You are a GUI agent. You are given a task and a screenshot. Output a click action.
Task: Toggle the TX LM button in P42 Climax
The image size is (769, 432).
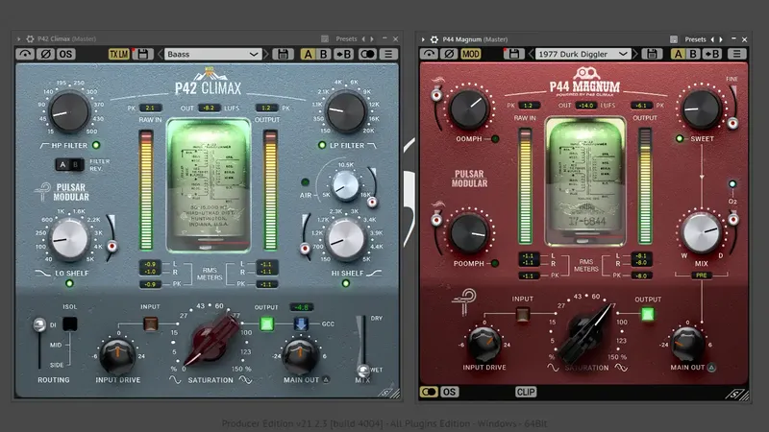click(118, 54)
